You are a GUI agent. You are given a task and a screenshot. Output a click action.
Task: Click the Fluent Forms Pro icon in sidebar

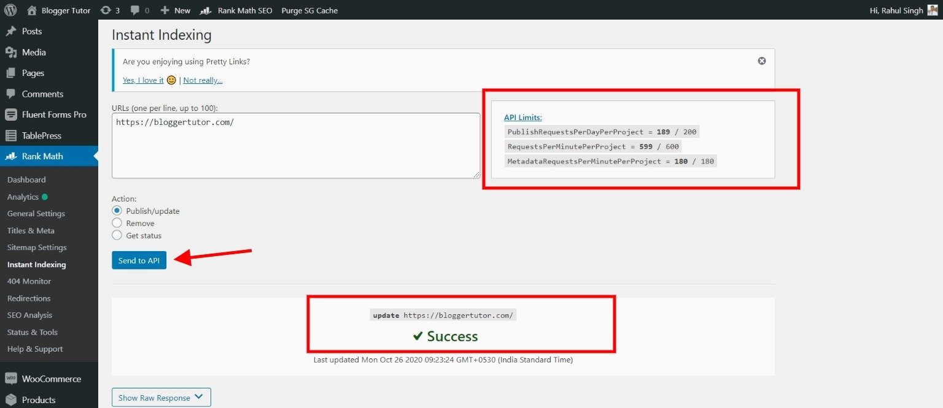pyautogui.click(x=11, y=115)
